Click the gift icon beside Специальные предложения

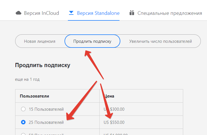[x=132, y=13]
